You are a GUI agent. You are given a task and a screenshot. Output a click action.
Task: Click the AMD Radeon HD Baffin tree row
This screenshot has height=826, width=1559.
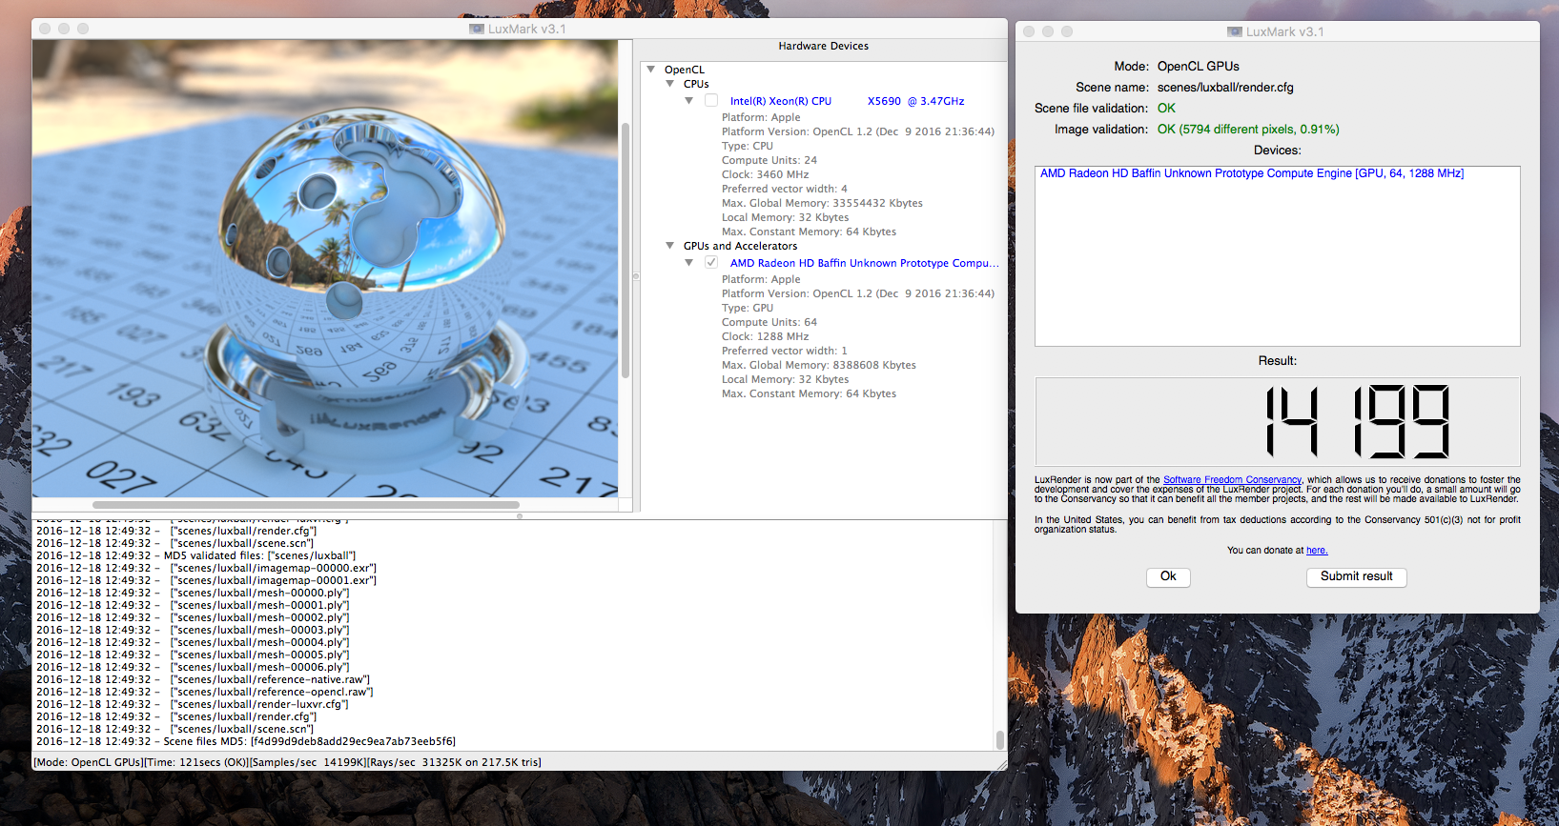pos(864,263)
